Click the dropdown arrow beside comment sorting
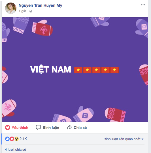 143,139
